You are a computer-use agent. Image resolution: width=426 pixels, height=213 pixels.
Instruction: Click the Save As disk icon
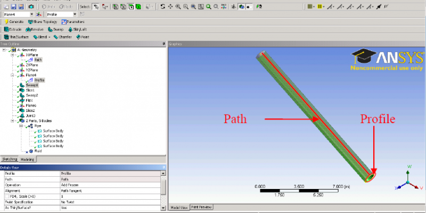click(21, 7)
